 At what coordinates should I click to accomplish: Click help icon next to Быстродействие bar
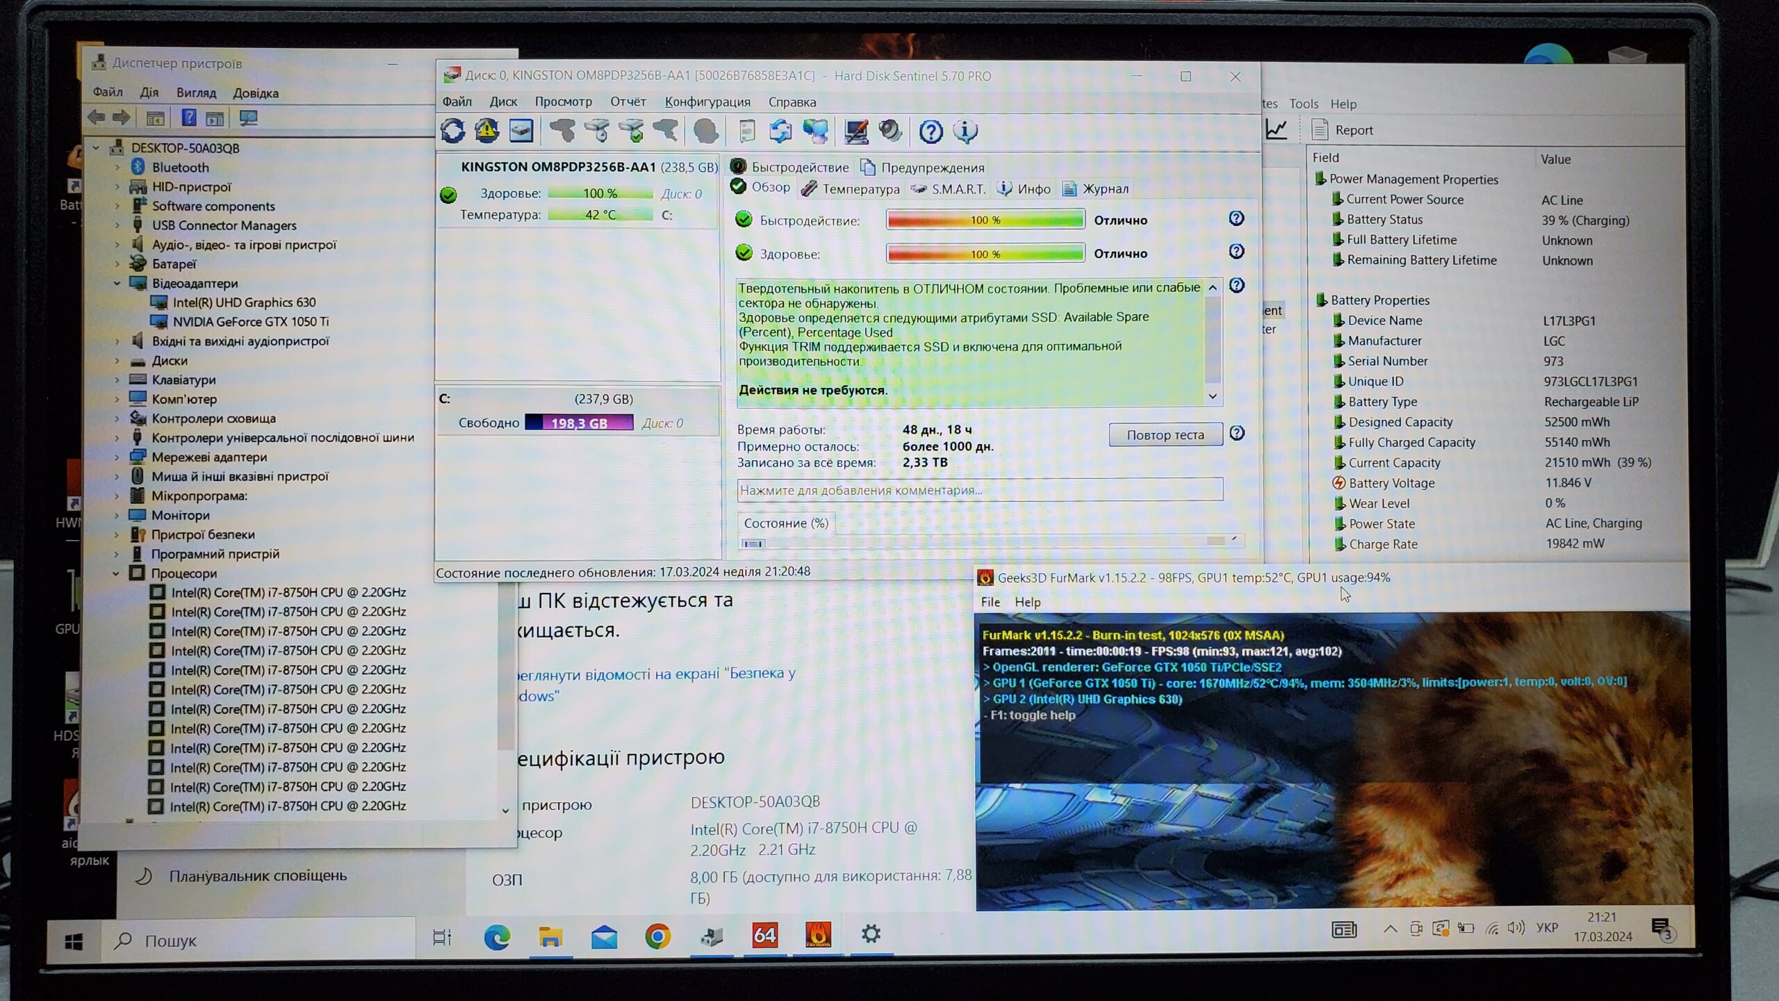tap(1236, 219)
